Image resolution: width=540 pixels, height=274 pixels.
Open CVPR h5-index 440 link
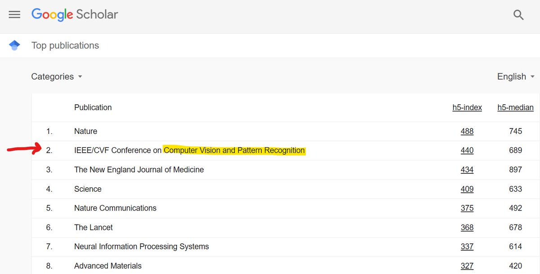point(467,150)
